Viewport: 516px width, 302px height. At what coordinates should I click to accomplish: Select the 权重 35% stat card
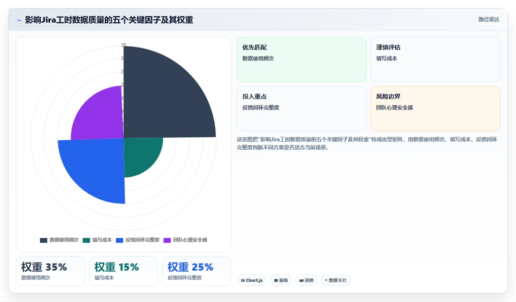[x=50, y=271]
